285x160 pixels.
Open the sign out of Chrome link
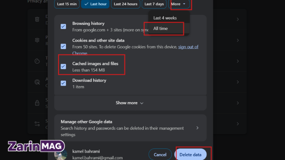[188, 47]
